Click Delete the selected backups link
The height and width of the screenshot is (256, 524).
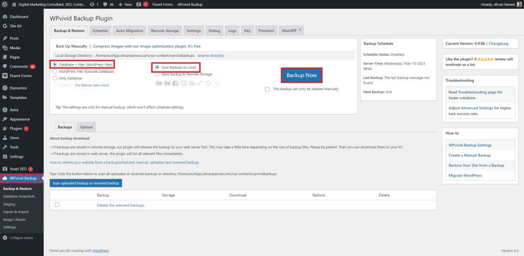pos(121,205)
